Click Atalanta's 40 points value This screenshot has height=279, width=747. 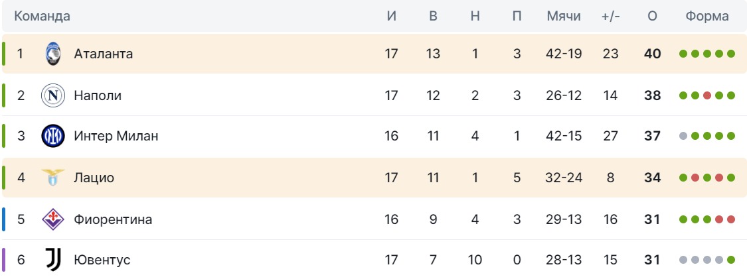pos(652,54)
